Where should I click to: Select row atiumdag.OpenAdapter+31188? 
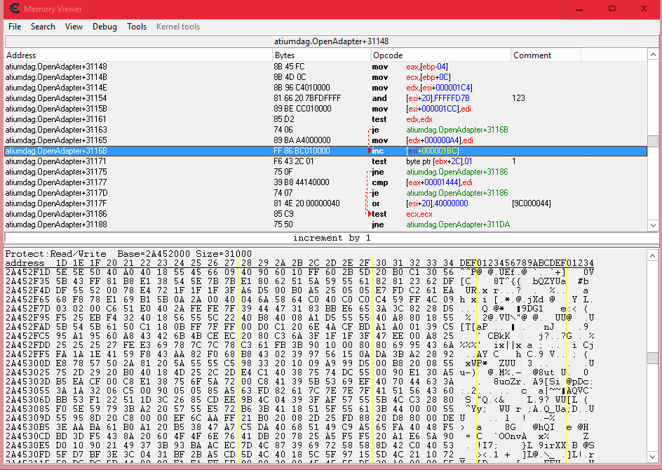[325, 224]
